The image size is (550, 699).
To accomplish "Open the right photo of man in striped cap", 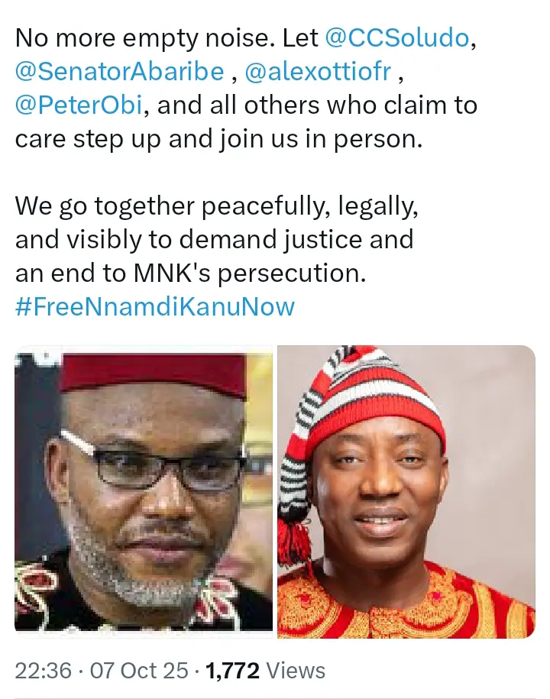I will tap(406, 490).
